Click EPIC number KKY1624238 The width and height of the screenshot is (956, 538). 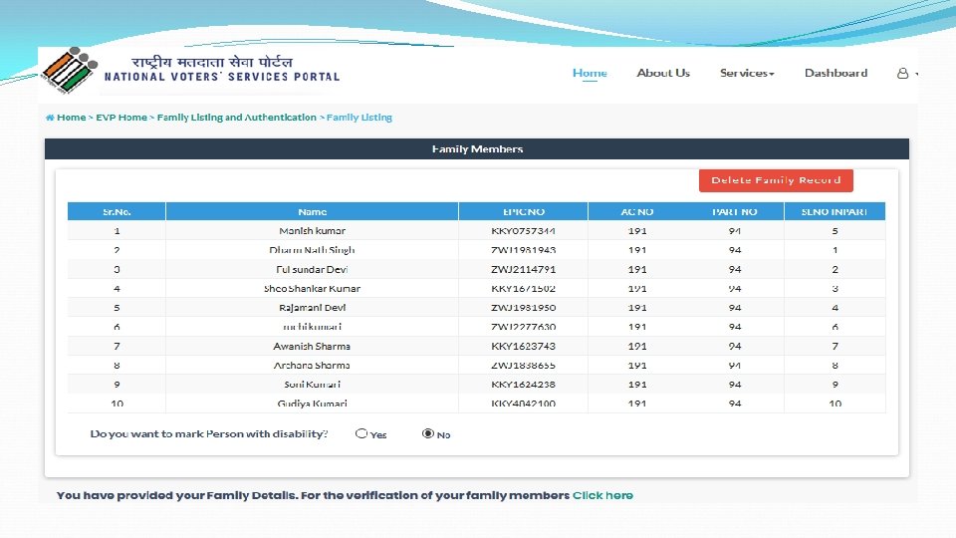pos(523,385)
